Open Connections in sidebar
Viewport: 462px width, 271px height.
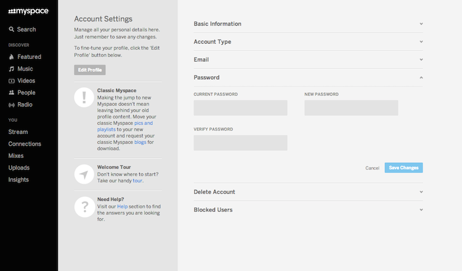tap(25, 144)
